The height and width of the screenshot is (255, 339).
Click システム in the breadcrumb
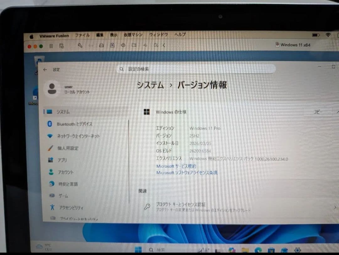150,85
